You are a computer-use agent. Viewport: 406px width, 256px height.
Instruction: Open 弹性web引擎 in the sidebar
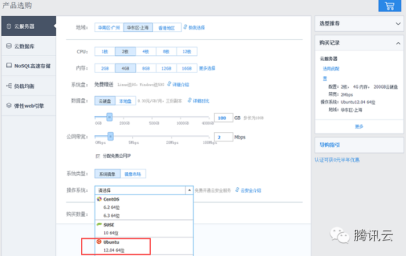[x=28, y=106]
